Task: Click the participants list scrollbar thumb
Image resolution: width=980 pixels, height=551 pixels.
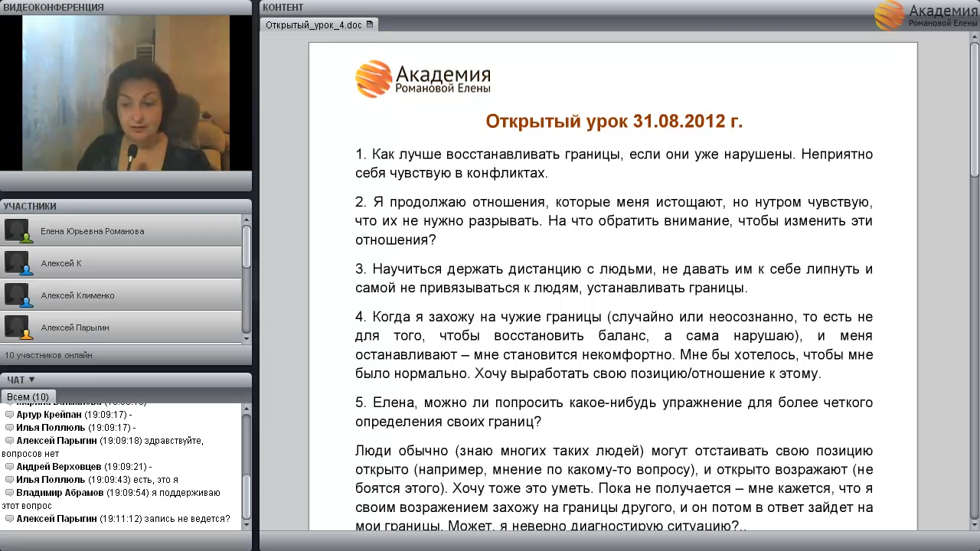Action: (247, 246)
